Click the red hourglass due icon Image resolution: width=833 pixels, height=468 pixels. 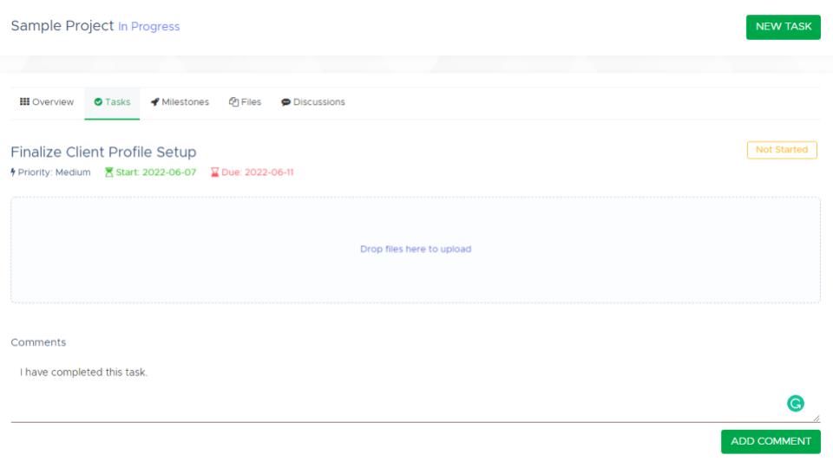(x=215, y=172)
